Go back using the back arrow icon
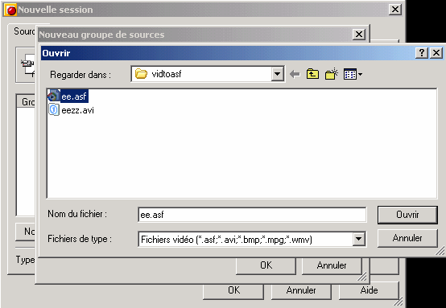The height and width of the screenshot is (308, 446). 295,75
